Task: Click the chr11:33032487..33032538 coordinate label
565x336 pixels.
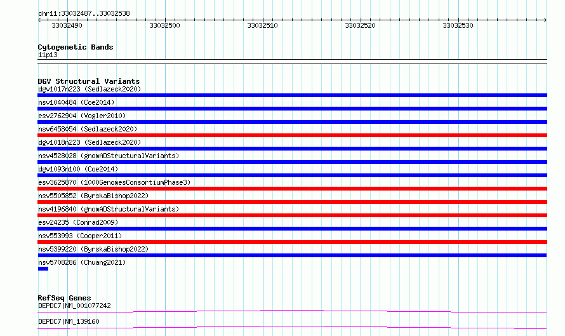Action: (x=84, y=13)
